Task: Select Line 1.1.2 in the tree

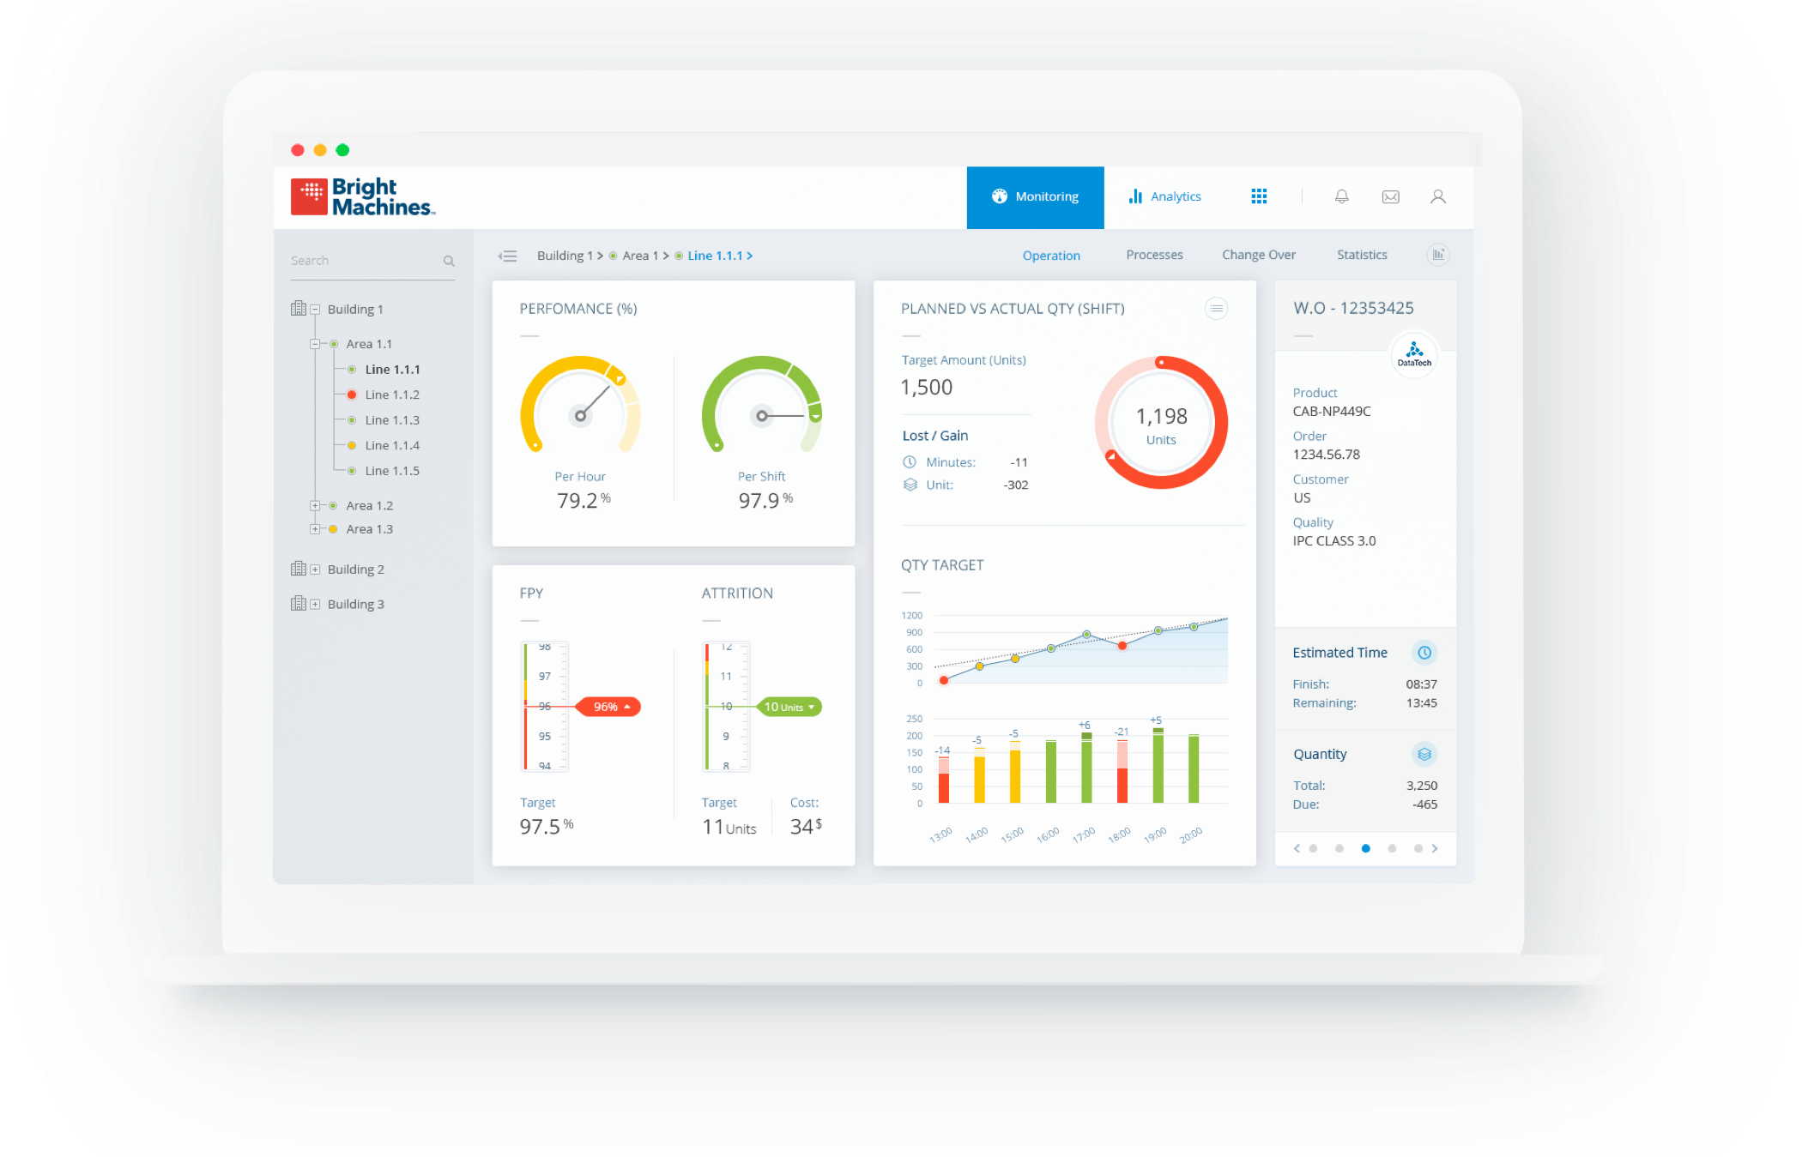Action: pyautogui.click(x=391, y=395)
